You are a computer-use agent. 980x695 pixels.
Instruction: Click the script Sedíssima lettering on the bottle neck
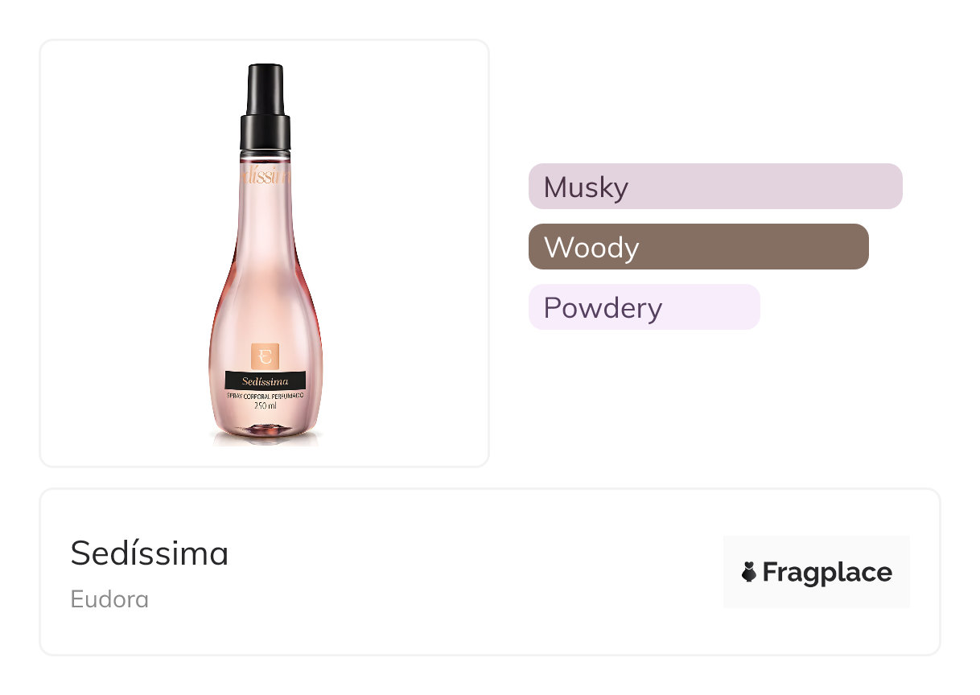pyautogui.click(x=265, y=176)
